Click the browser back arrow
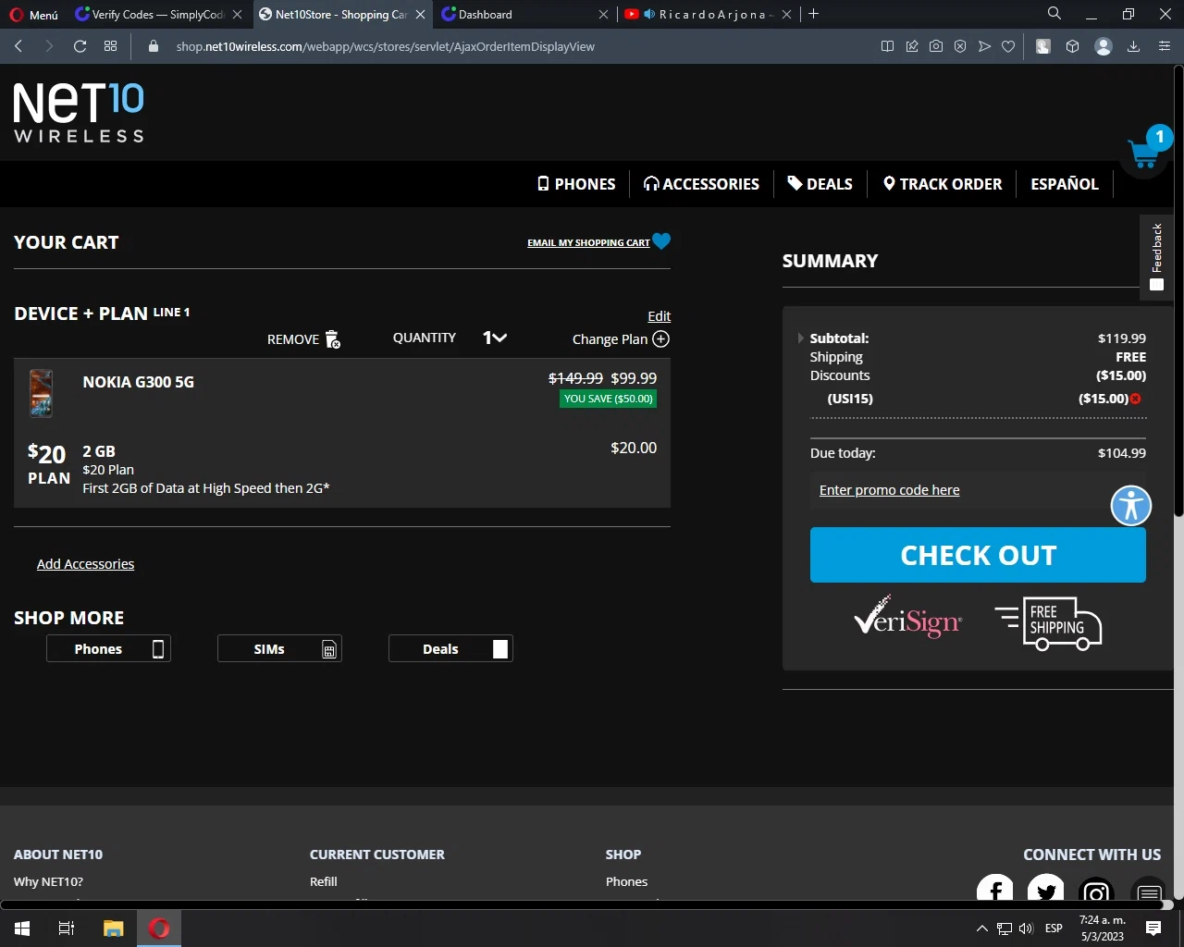The height and width of the screenshot is (947, 1184). (x=18, y=46)
